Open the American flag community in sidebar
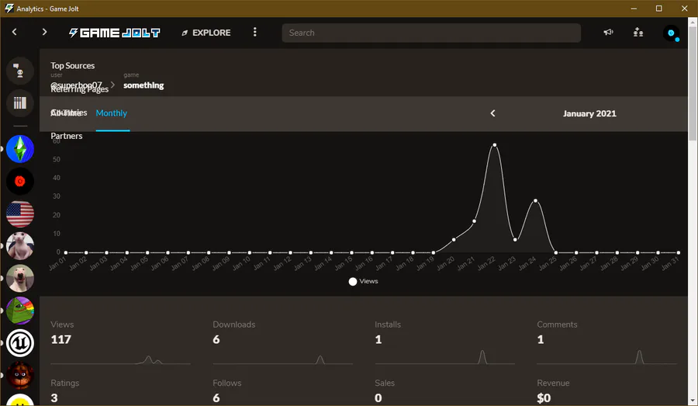The height and width of the screenshot is (406, 698). 19,214
